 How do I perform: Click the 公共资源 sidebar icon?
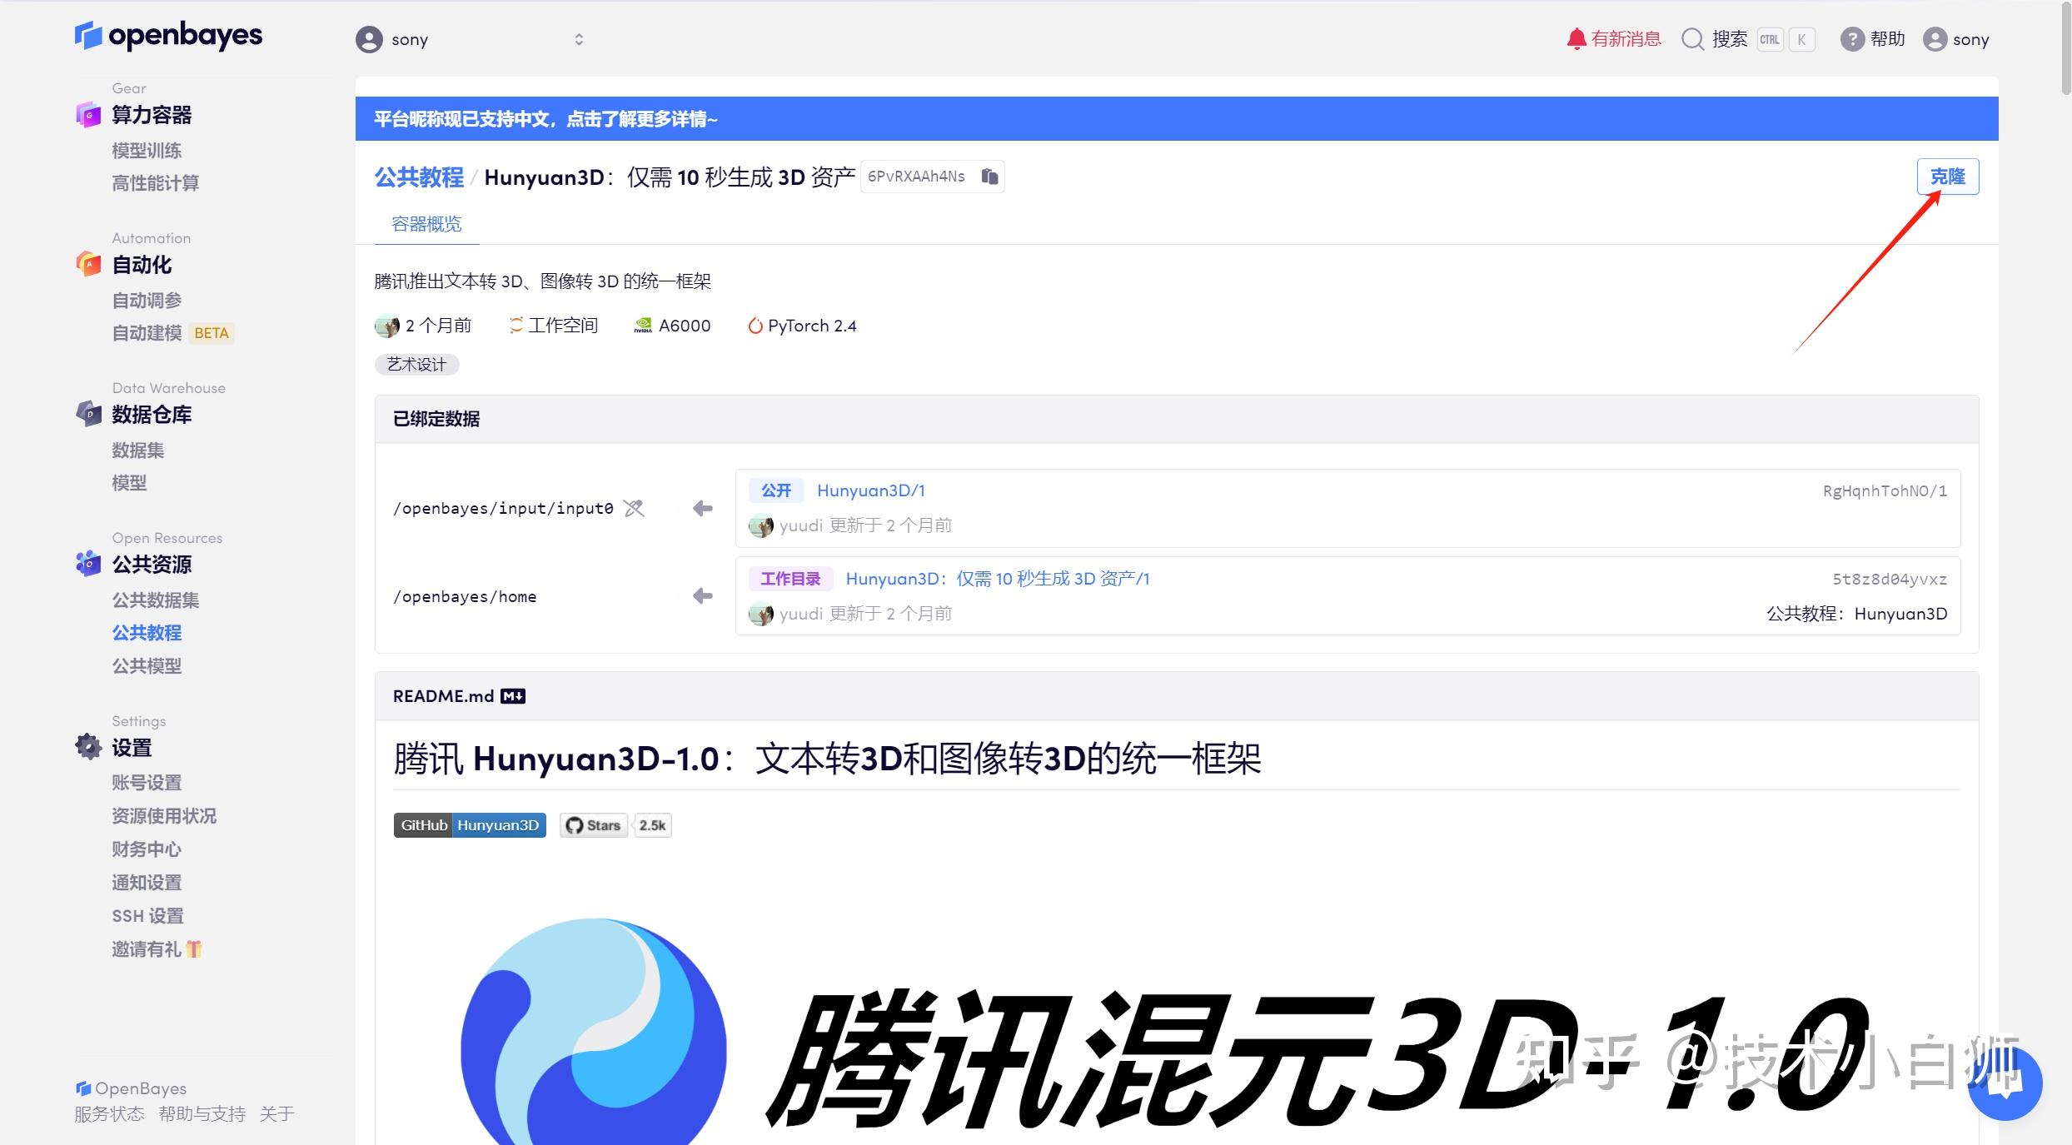coord(88,564)
